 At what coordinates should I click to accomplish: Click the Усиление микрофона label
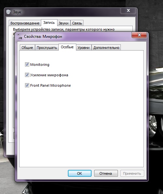[49, 75]
